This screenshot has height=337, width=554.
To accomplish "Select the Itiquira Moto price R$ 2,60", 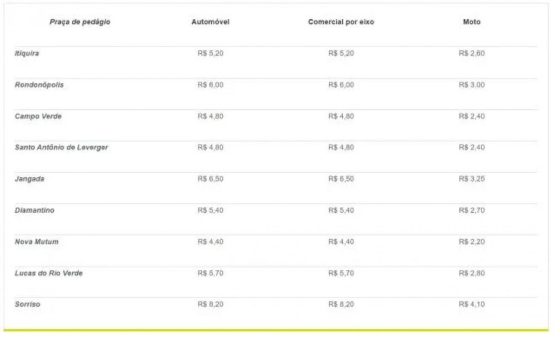I will (x=472, y=54).
